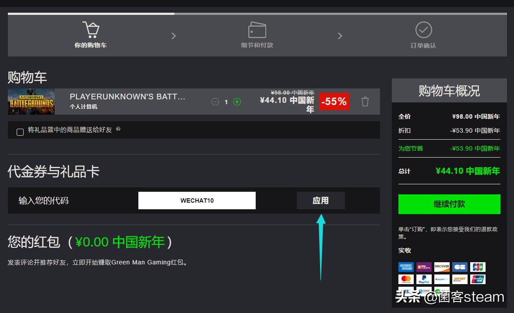Image resolution: width=514 pixels, height=313 pixels.
Task: Click the ¥44.10 item price text
Action: point(287,105)
